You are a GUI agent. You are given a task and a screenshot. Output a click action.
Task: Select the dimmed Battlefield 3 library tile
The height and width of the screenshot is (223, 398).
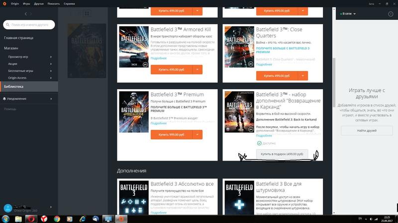[x=87, y=51]
